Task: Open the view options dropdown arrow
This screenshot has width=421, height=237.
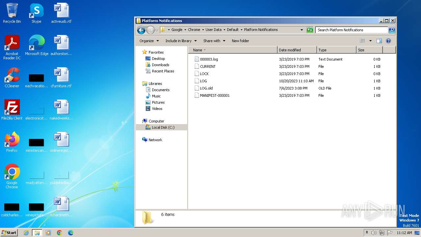Action: pyautogui.click(x=370, y=41)
